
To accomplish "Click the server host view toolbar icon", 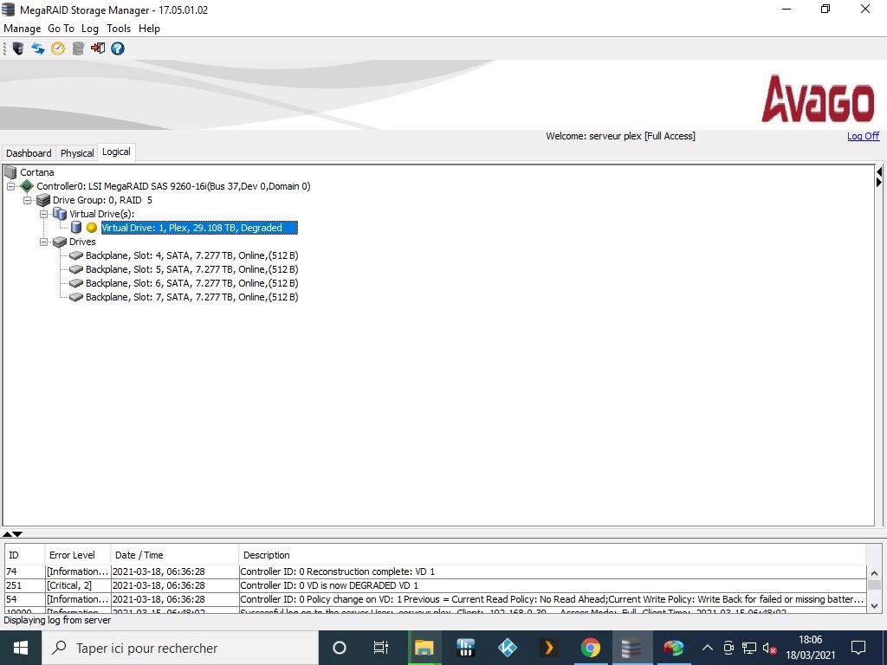I will pos(18,48).
